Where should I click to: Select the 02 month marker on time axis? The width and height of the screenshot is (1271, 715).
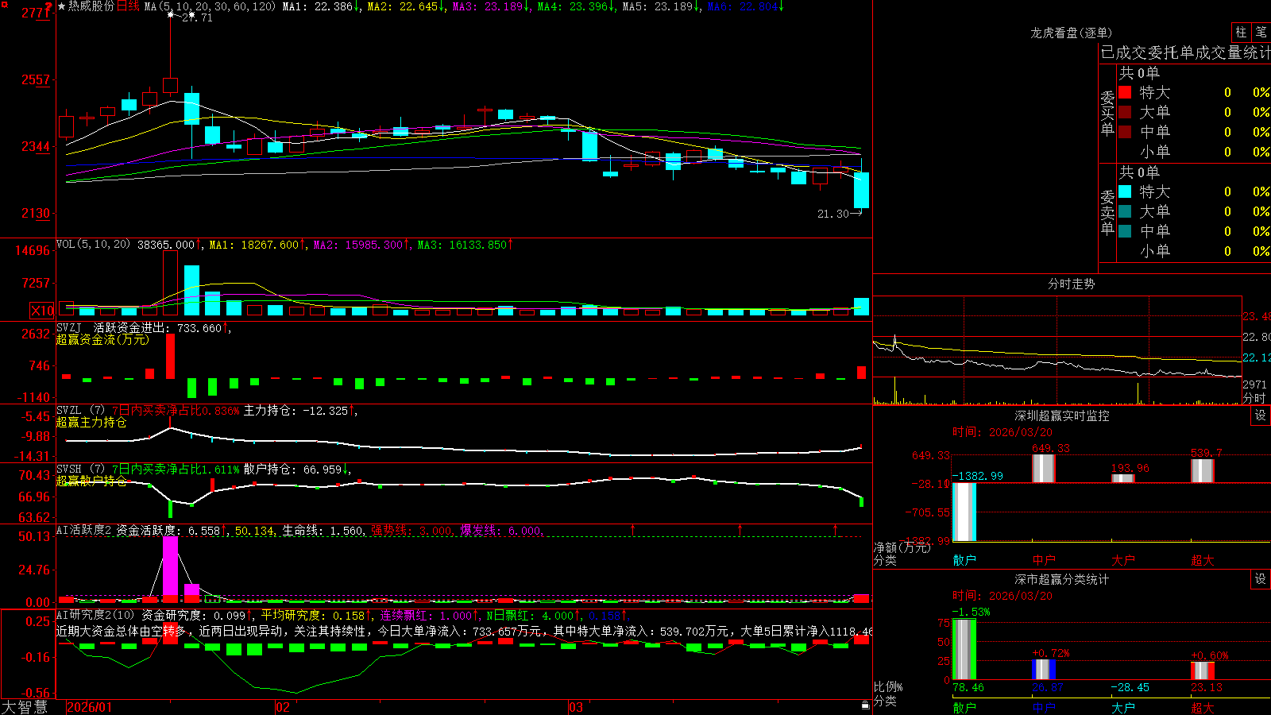pos(282,707)
